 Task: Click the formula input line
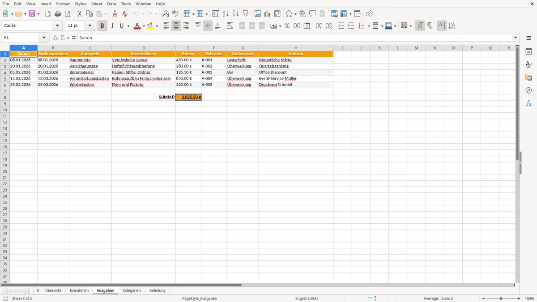coord(294,38)
